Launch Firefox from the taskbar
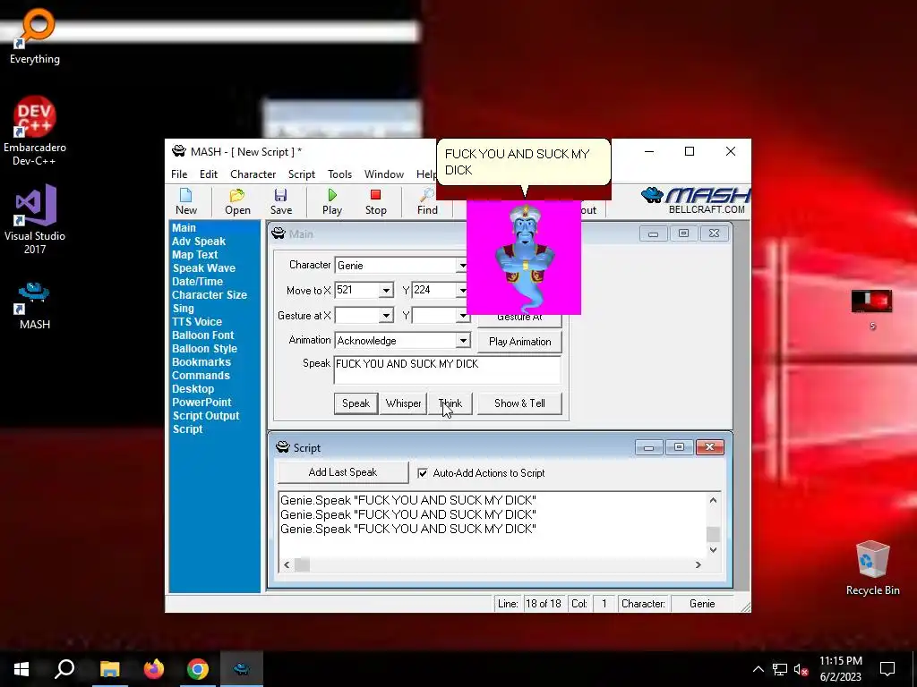The width and height of the screenshot is (917, 687). click(x=153, y=669)
